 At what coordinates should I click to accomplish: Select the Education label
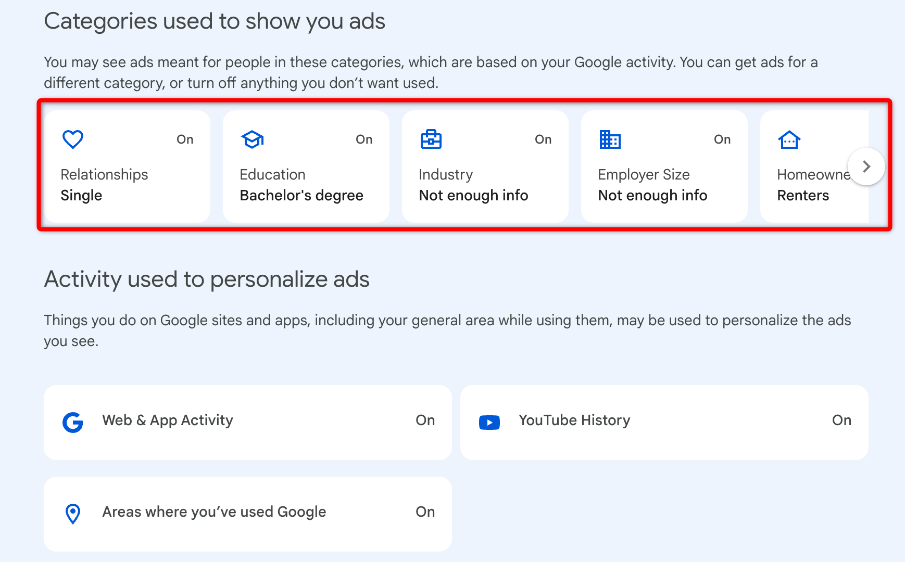[272, 175]
